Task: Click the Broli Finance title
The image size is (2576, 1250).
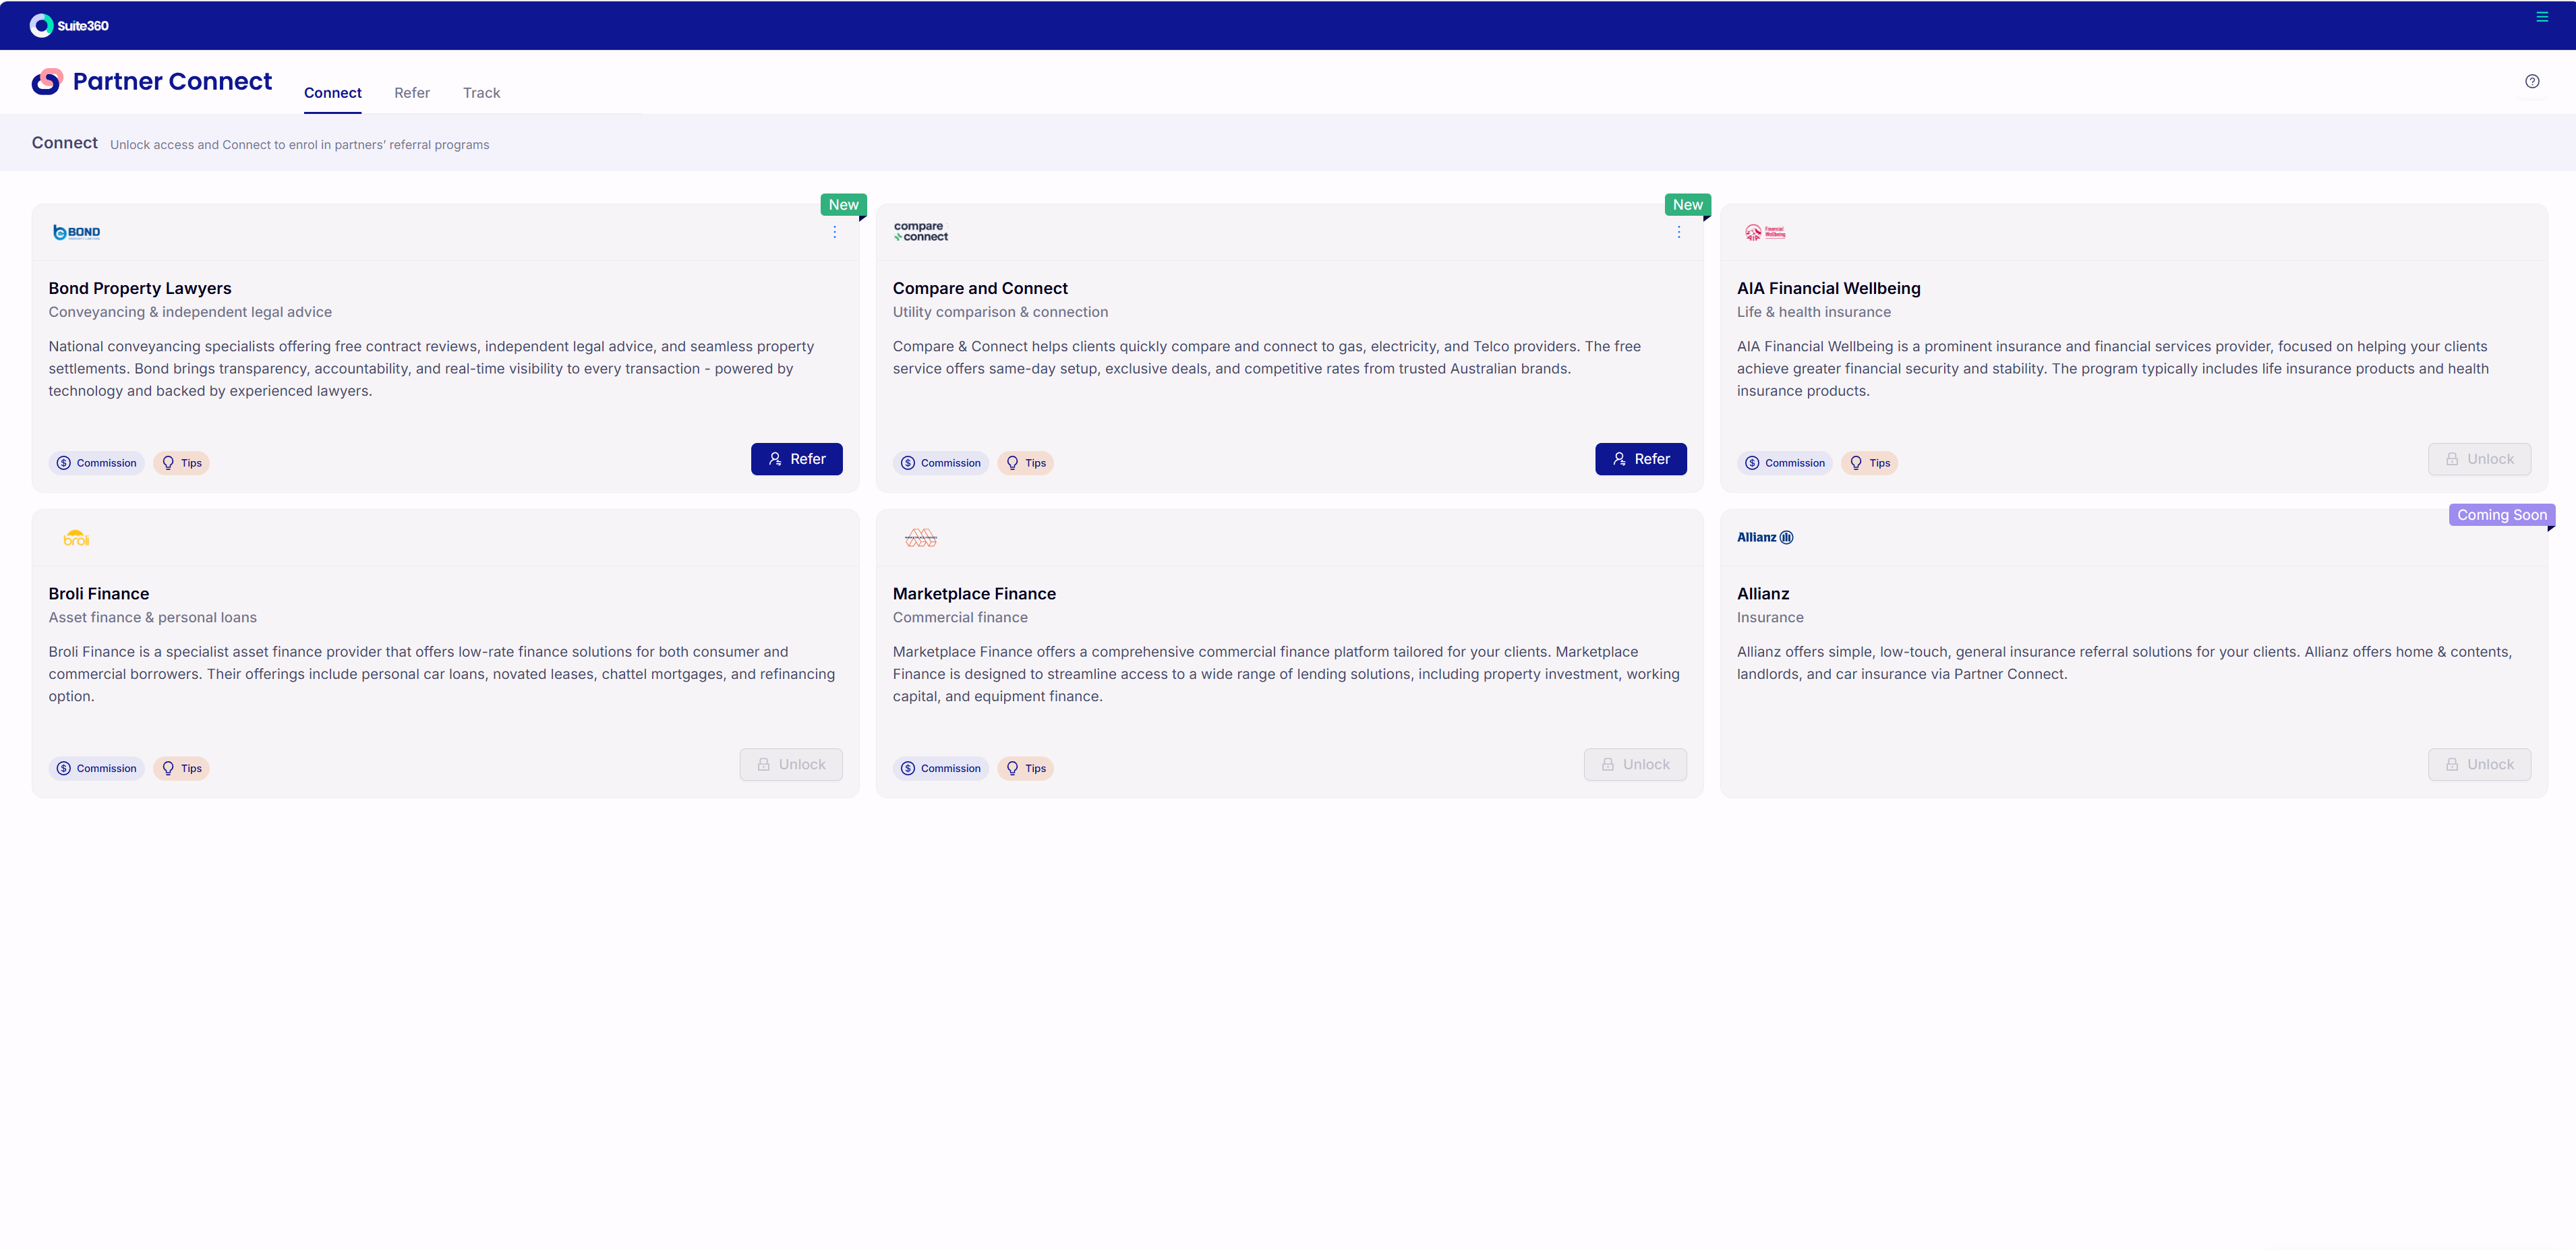Action: 99,594
